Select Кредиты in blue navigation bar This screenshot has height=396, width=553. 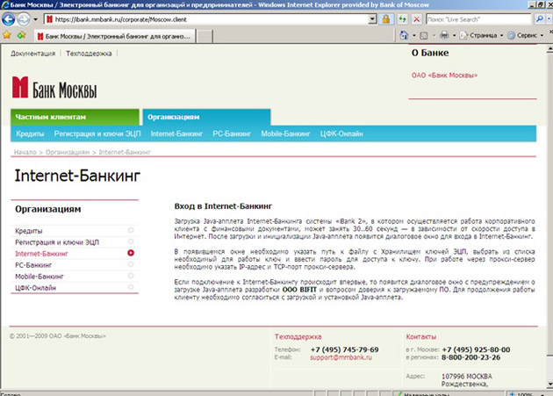coord(30,133)
